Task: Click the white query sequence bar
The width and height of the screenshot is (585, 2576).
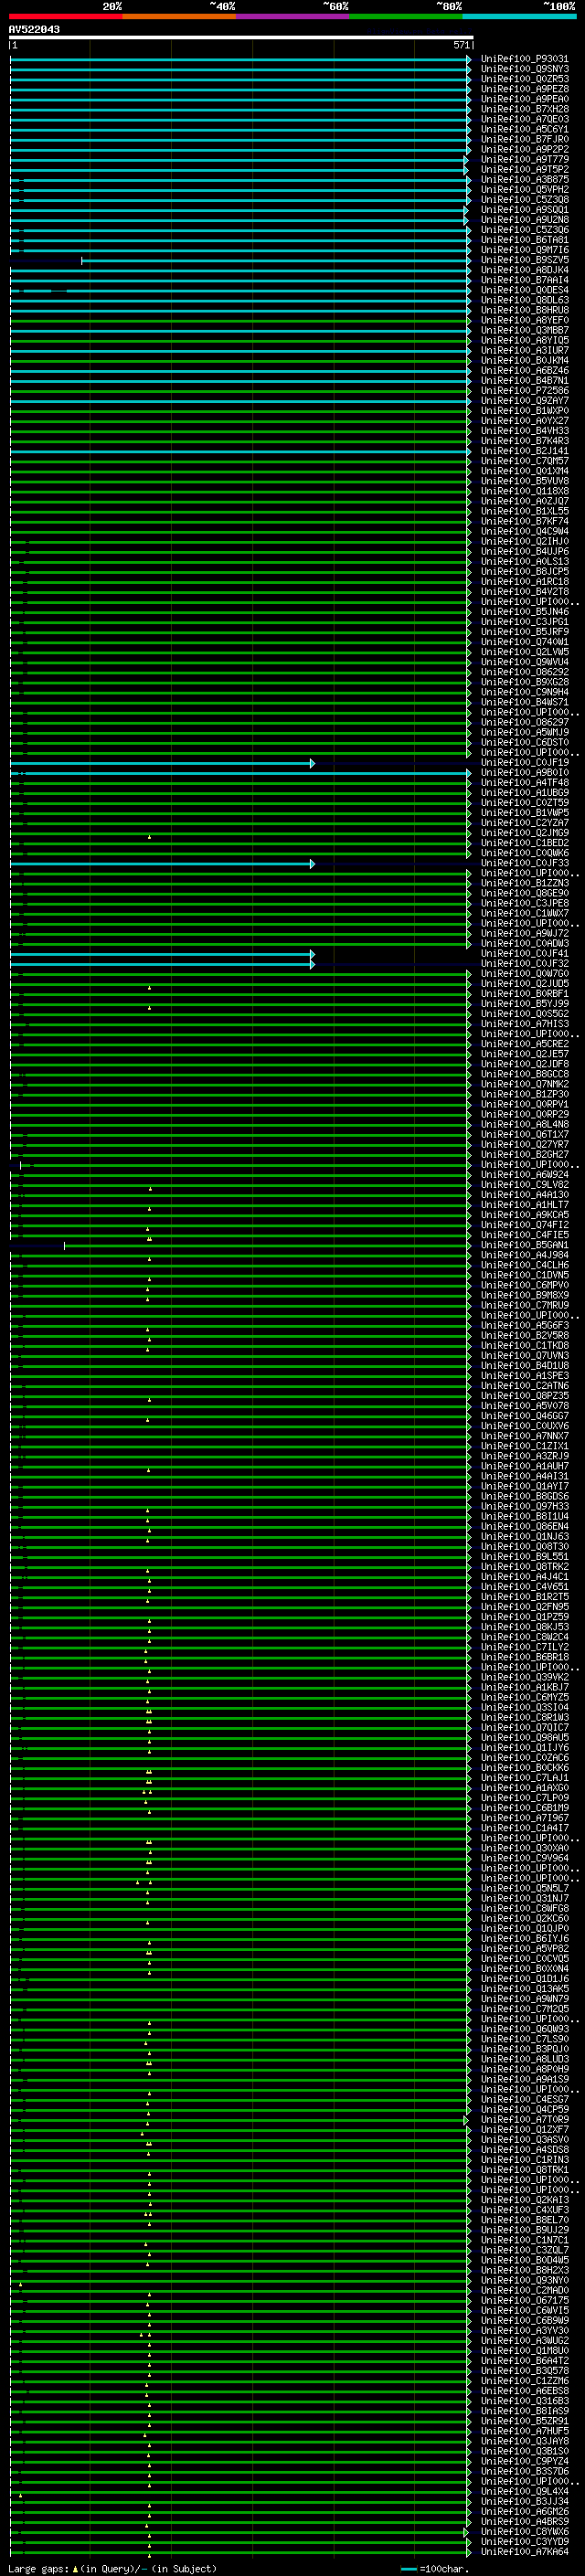Action: coord(241,38)
